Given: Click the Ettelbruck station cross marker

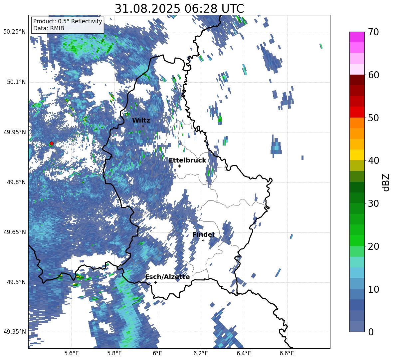Looking at the screenshot, I should click(x=179, y=166).
